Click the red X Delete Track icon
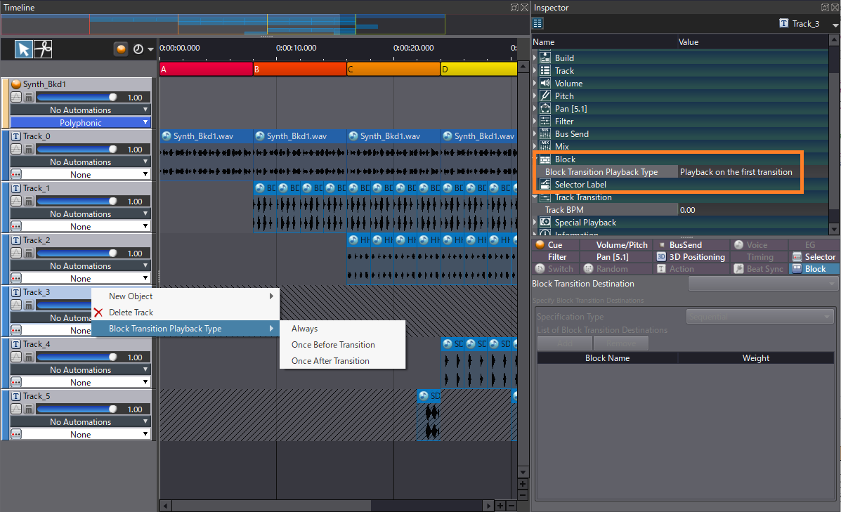The width and height of the screenshot is (841, 512). pos(98,312)
